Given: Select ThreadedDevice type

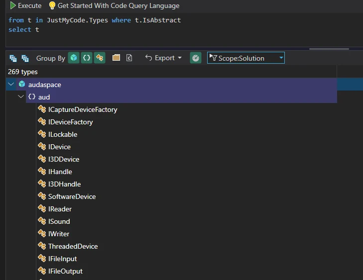Looking at the screenshot, I should coord(73,247).
